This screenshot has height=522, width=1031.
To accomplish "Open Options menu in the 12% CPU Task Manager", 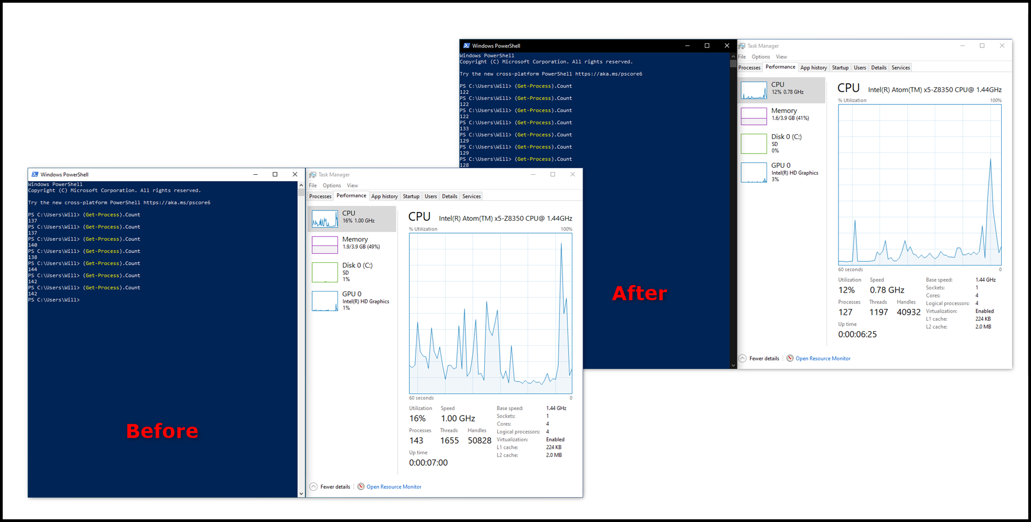I will pyautogui.click(x=761, y=57).
